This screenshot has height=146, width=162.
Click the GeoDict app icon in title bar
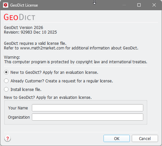6,5
